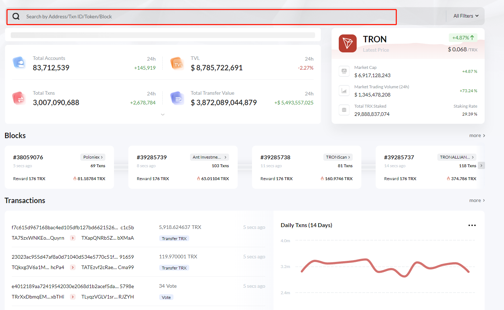Click the red Total Txns icon

click(19, 98)
